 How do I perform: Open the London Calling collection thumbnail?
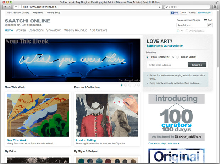(x=107, y=115)
